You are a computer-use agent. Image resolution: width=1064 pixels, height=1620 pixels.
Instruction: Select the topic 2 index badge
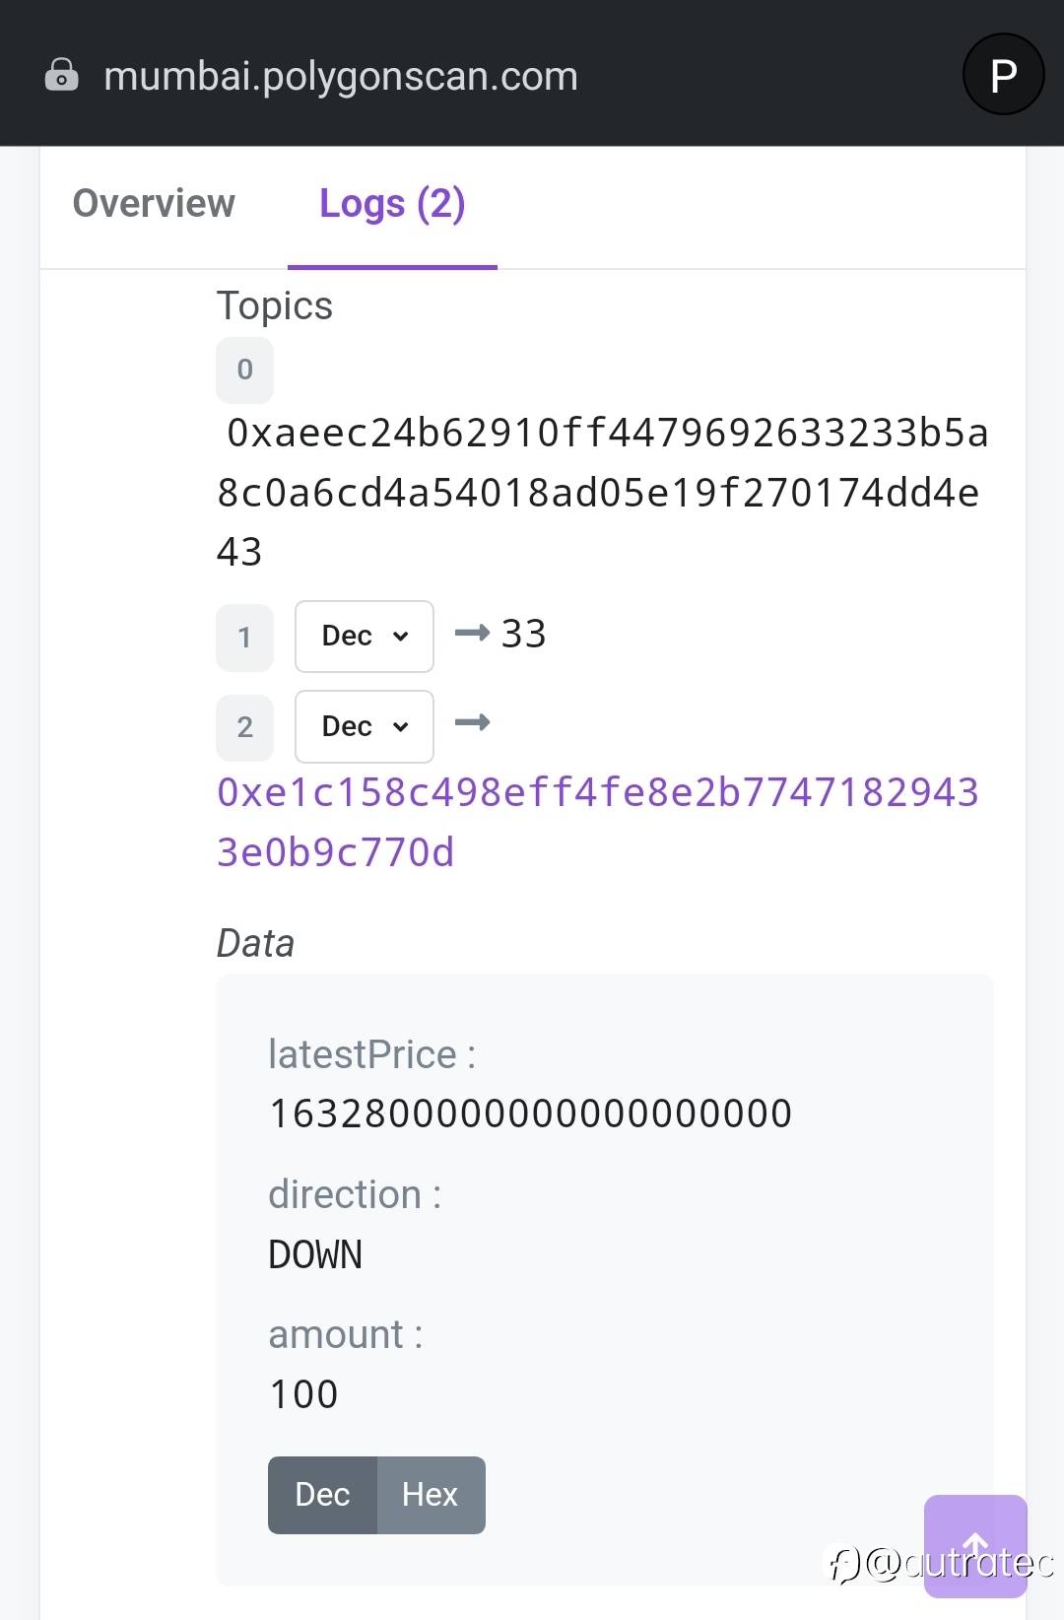pos(244,727)
